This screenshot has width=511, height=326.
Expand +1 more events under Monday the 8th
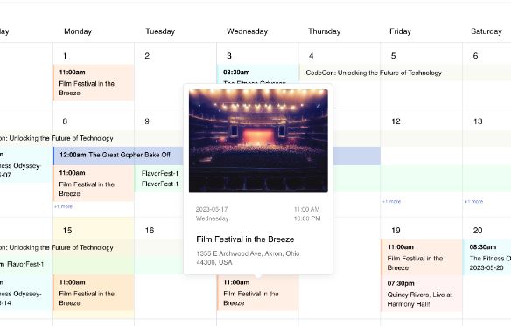point(63,206)
